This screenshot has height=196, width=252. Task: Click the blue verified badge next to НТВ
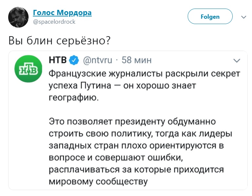pyautogui.click(x=74, y=61)
